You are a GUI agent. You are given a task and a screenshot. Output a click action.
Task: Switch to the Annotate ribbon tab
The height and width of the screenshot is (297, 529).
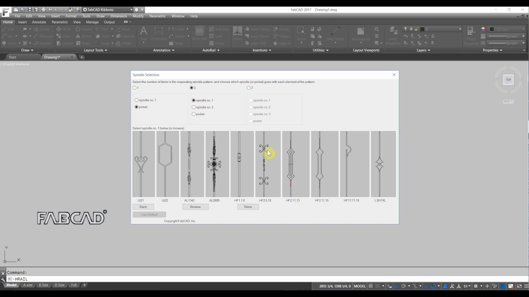tap(39, 22)
